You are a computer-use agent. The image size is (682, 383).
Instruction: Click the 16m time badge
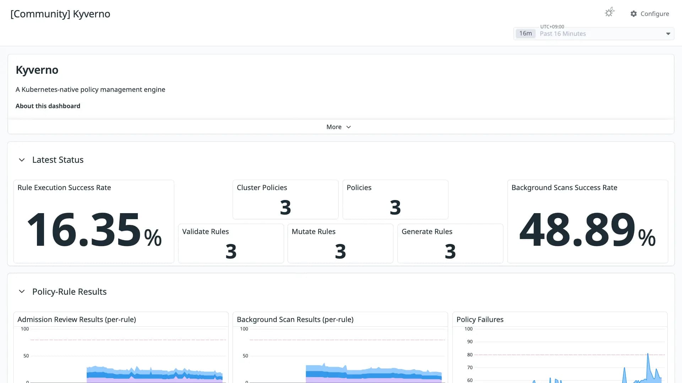click(525, 34)
